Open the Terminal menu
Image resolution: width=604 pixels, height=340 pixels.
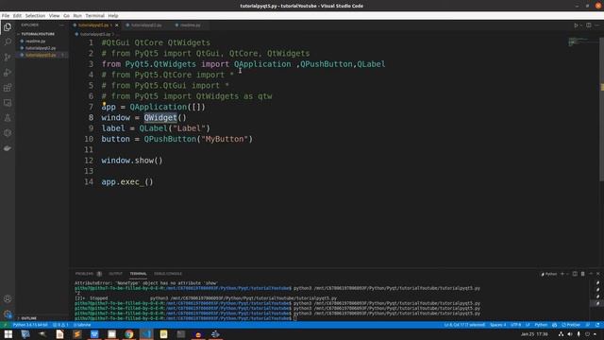pos(94,16)
